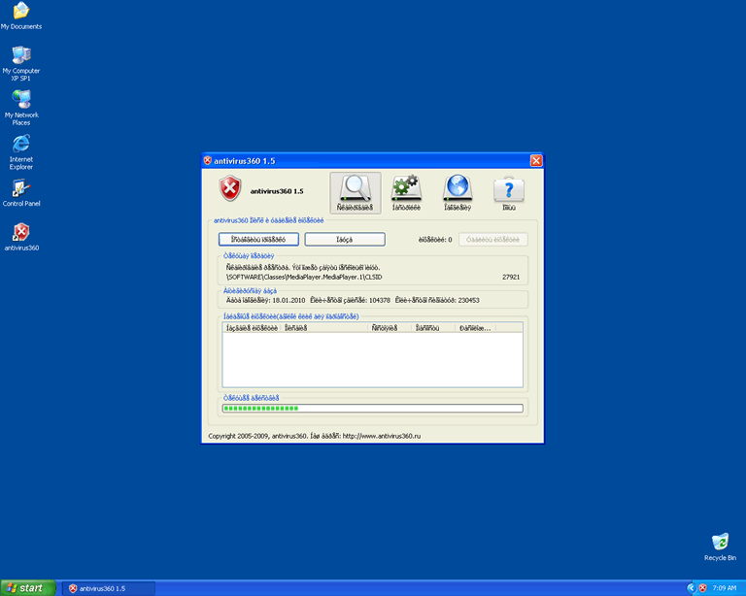Select antivirus360 1.5 taskbar button
The width and height of the screenshot is (746, 596).
coord(108,588)
